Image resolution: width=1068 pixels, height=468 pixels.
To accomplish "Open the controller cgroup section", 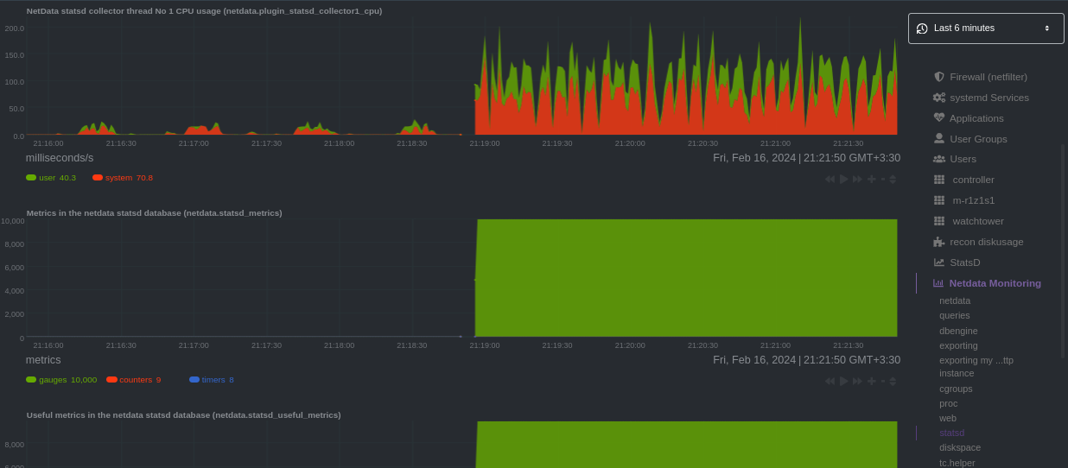I will (973, 180).
